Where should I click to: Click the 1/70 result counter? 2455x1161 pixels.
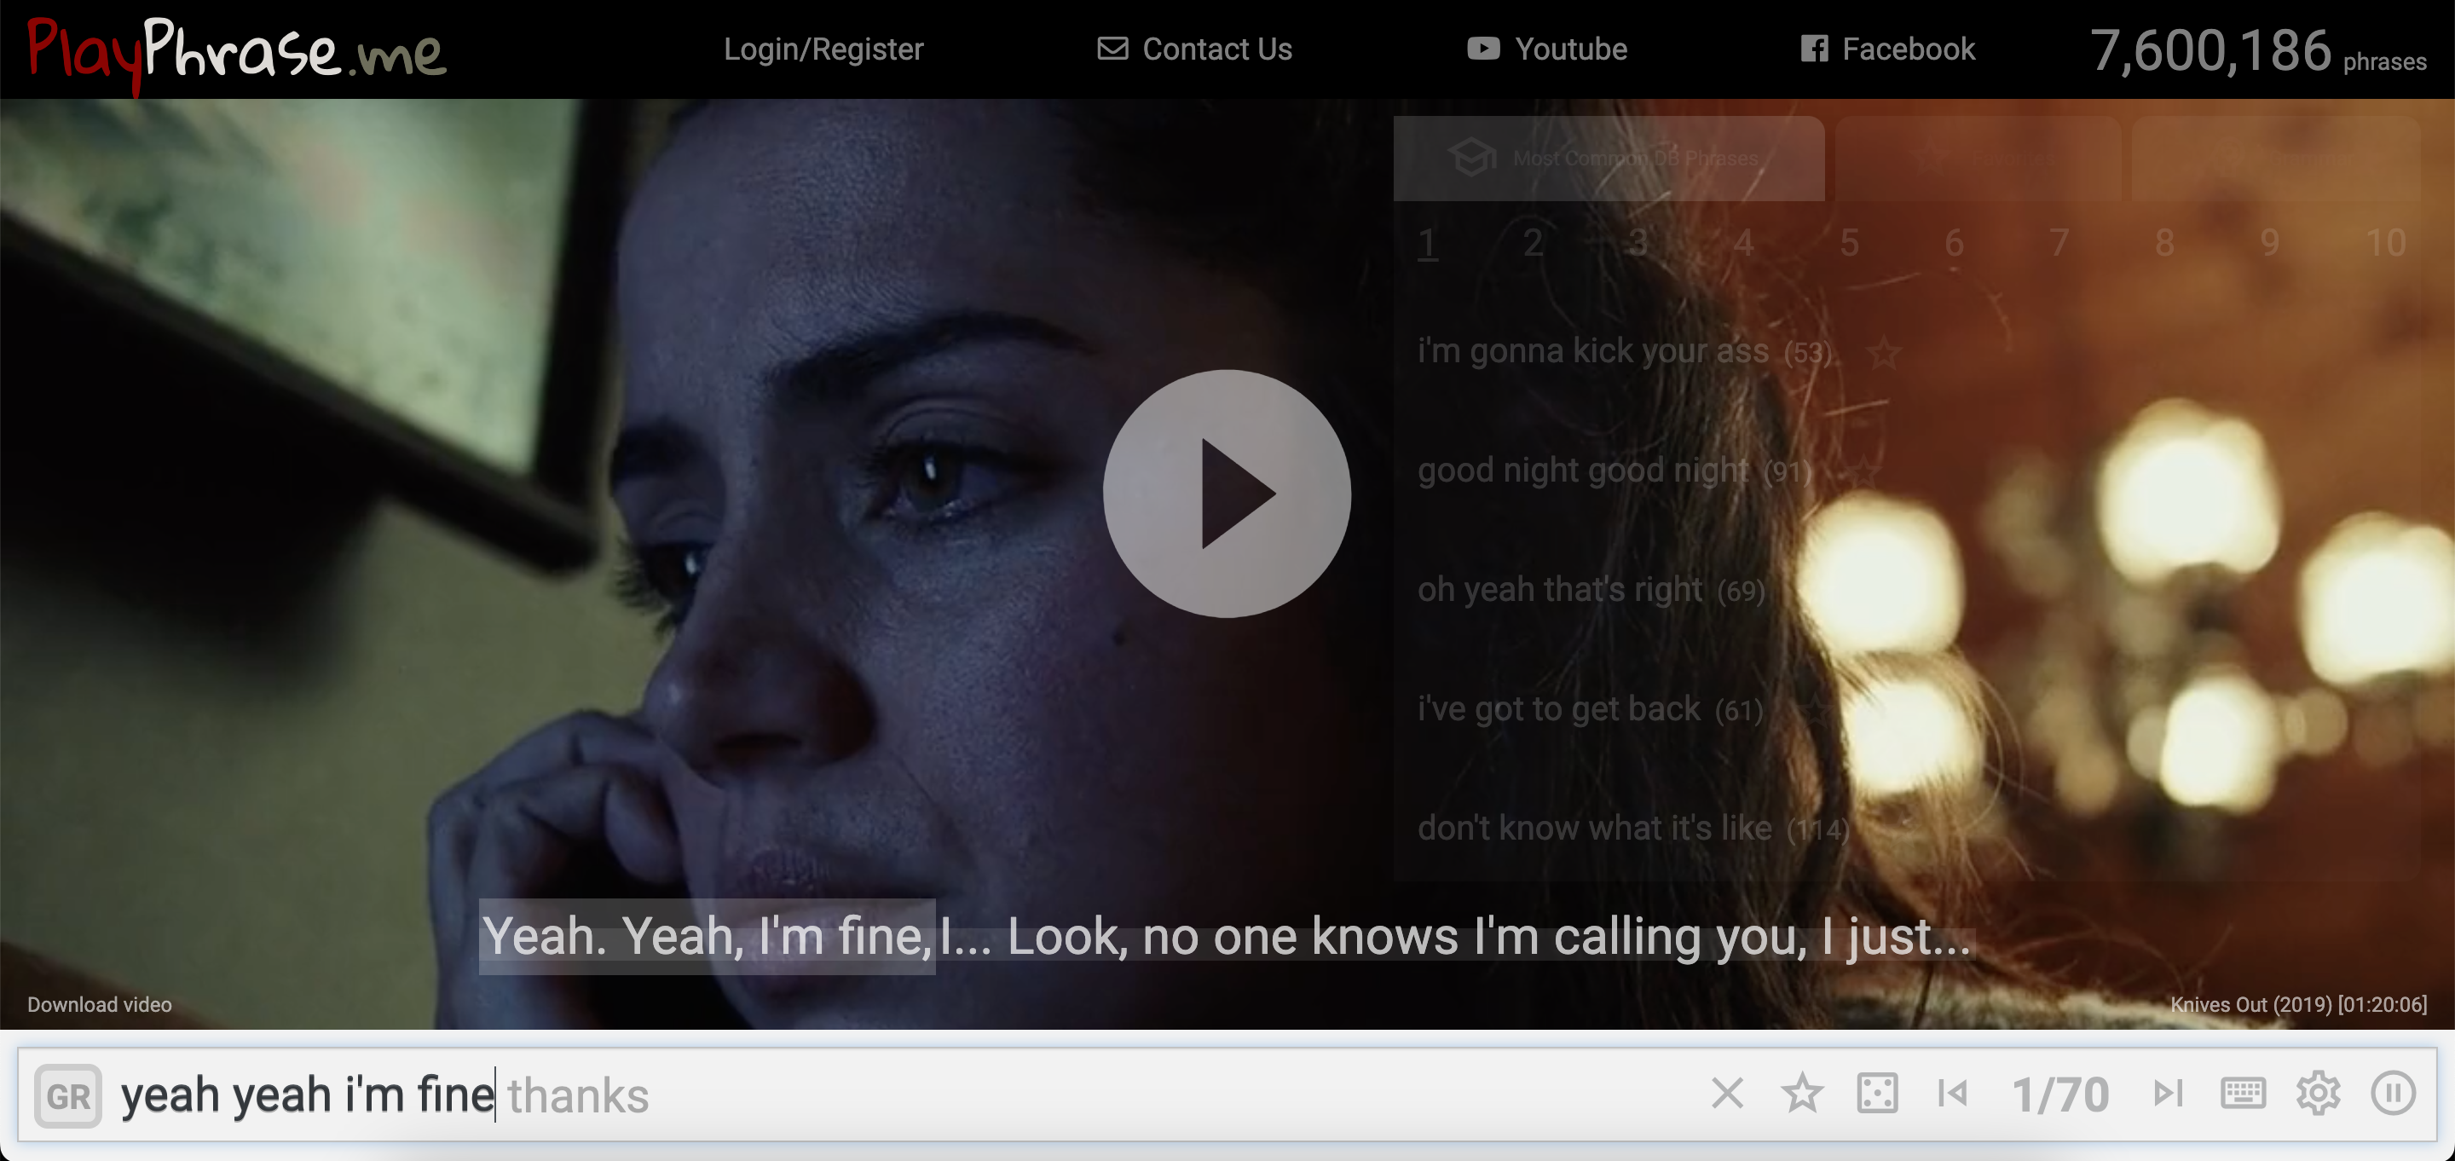[2059, 1095]
